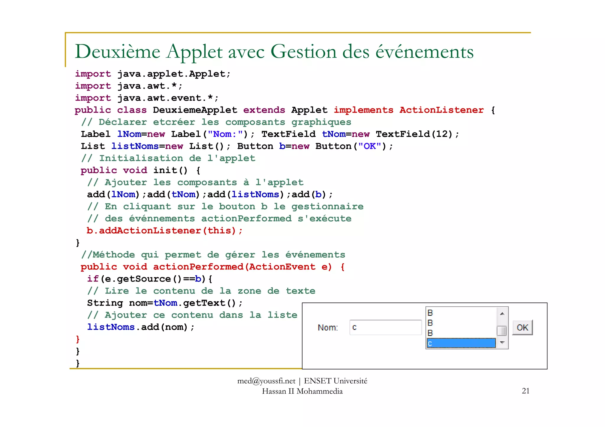Click the line import java.awt.*;
Viewport: 605px width, 427px height.
[129, 86]
